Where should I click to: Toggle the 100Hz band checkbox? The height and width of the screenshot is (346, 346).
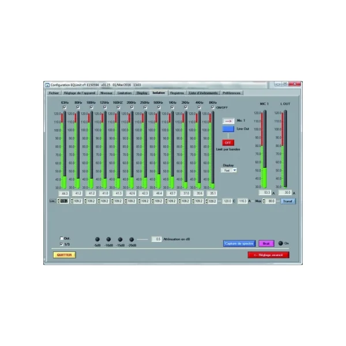(x=91, y=107)
